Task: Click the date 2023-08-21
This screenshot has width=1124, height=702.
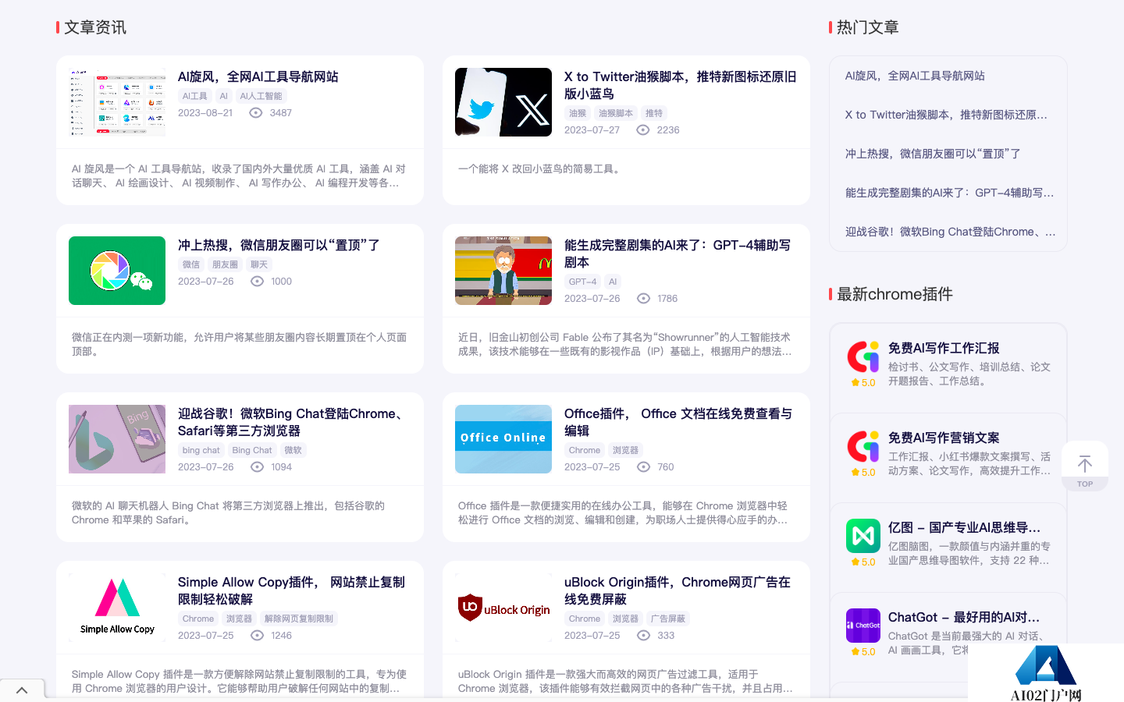Action: click(205, 113)
